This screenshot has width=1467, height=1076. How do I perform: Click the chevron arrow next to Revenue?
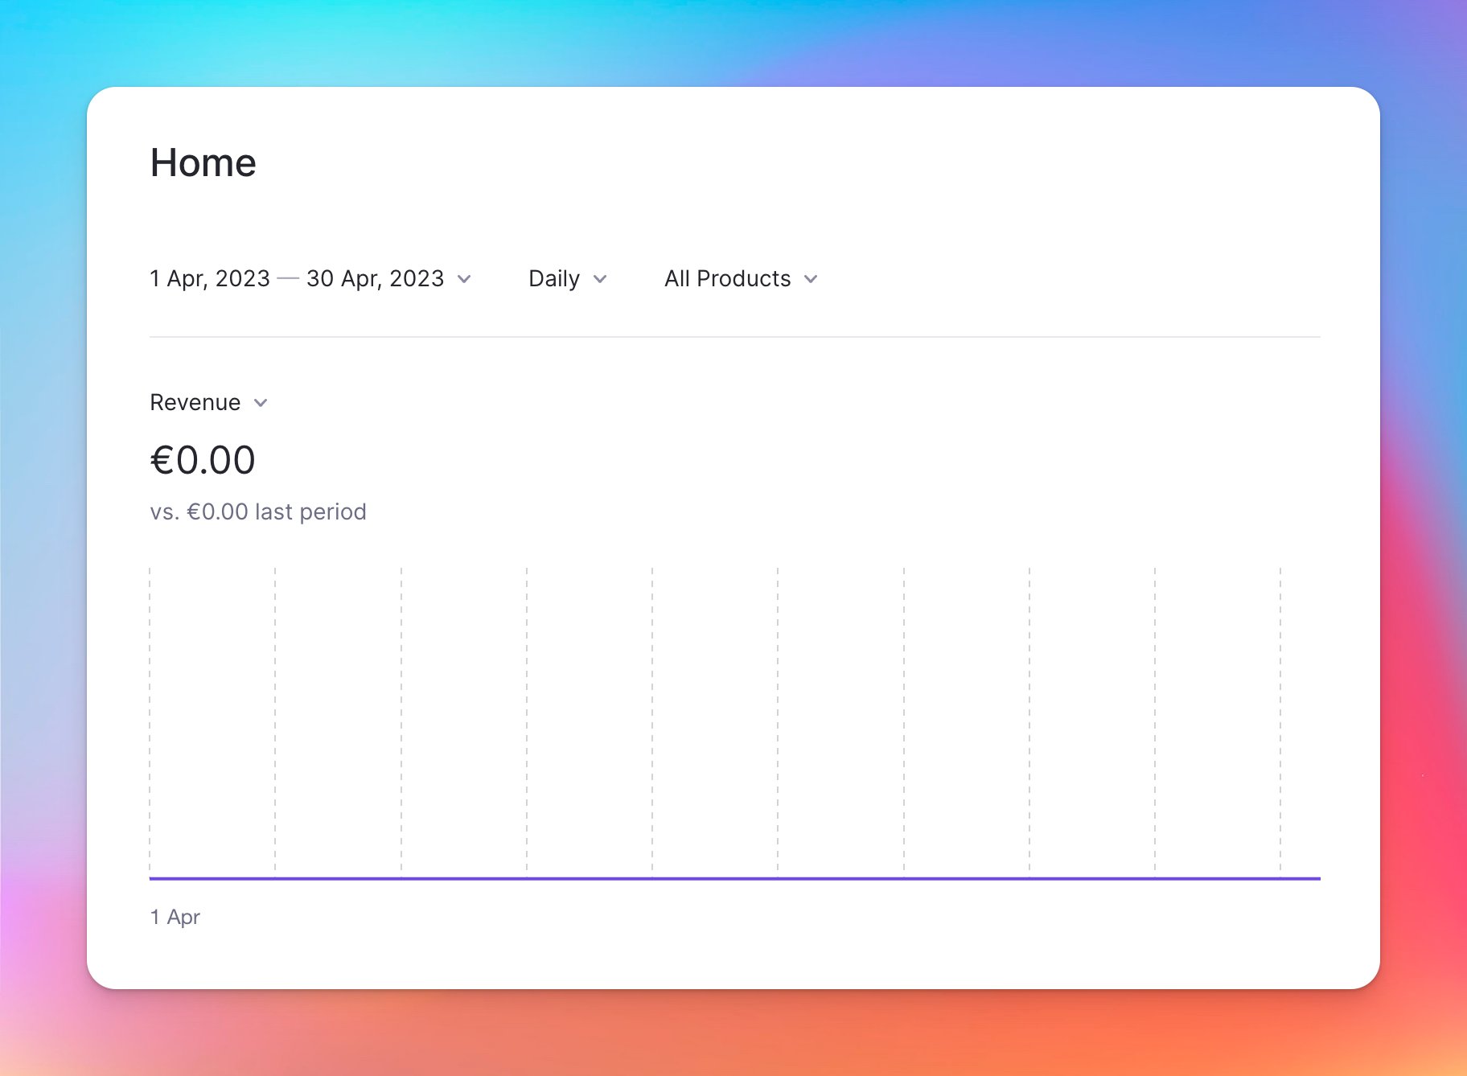[x=261, y=403]
